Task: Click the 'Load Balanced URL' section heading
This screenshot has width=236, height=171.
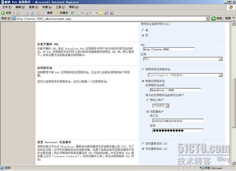Action: pyautogui.click(x=48, y=44)
